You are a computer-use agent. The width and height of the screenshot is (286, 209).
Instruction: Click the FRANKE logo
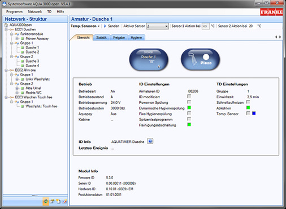coord(271,12)
